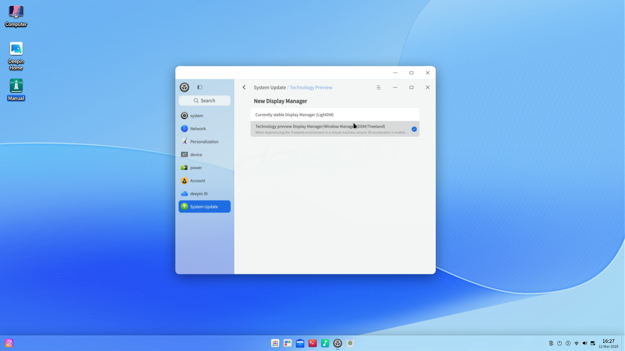This screenshot has height=351, width=625.
Task: Minimize the outer window frame
Action: [x=395, y=73]
